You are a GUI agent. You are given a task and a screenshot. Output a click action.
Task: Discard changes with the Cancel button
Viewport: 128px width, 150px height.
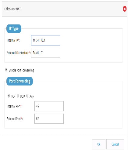pyautogui.click(x=115, y=144)
